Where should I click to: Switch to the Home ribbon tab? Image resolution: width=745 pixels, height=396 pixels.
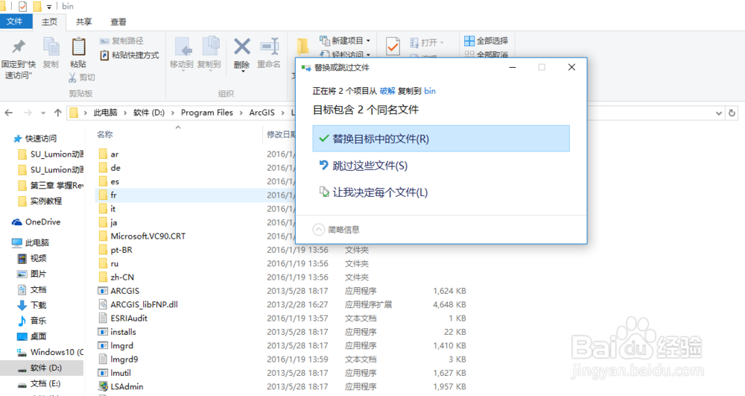(x=49, y=22)
